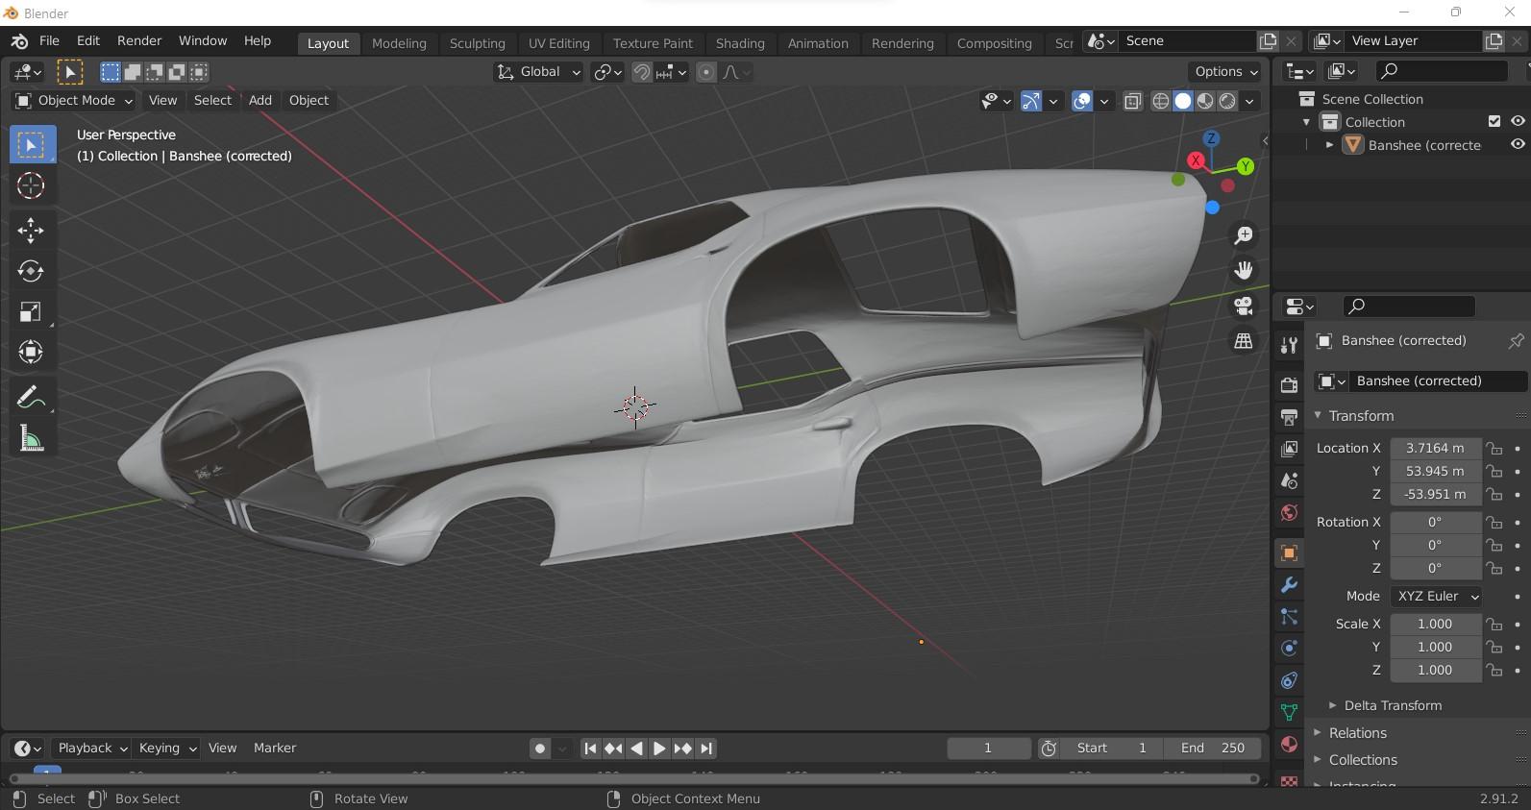Open the Particle properties tab
Screen dimensions: 1531x810
pos(1290,616)
